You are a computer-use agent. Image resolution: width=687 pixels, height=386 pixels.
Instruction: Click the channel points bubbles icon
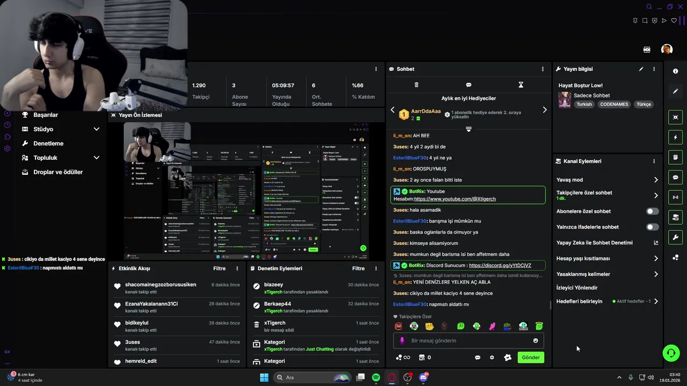pos(403,358)
